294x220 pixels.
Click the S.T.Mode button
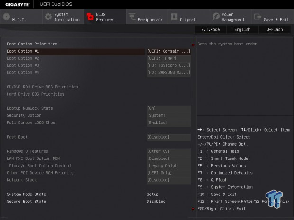click(x=211, y=29)
